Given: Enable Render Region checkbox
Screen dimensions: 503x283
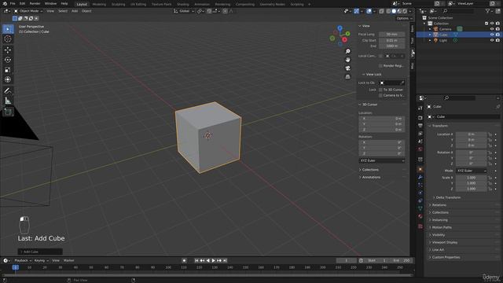Looking at the screenshot, I should click(380, 66).
